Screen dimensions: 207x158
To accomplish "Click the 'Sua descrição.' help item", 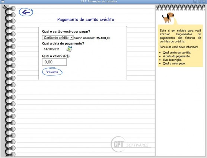I will [172, 60].
